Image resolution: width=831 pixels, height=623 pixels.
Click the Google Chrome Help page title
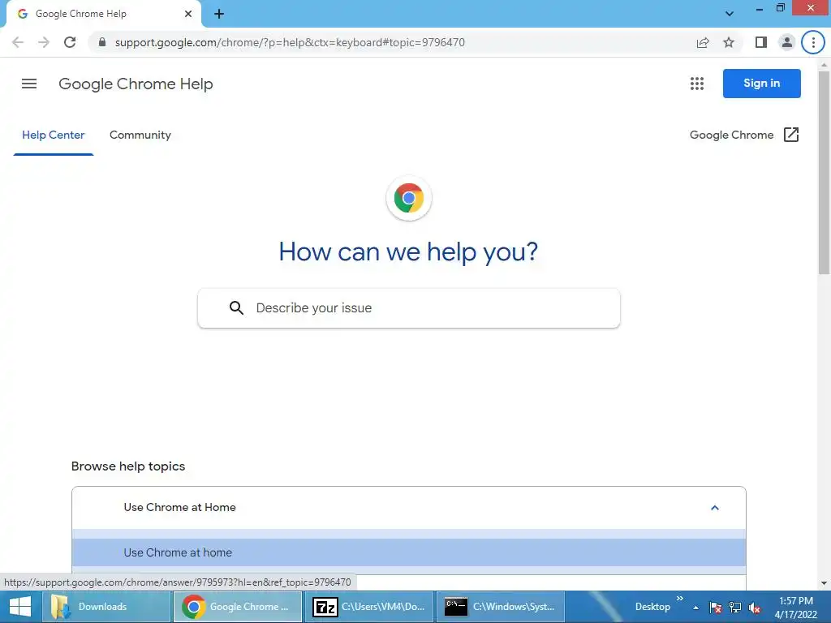coord(136,84)
